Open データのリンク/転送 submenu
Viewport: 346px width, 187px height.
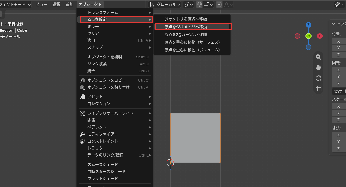click(115, 155)
